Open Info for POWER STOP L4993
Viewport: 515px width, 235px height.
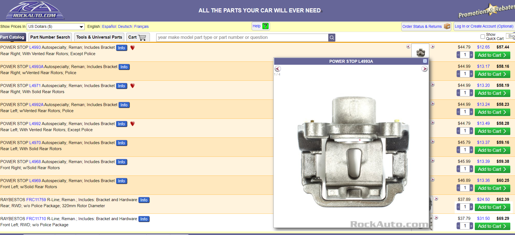122,48
